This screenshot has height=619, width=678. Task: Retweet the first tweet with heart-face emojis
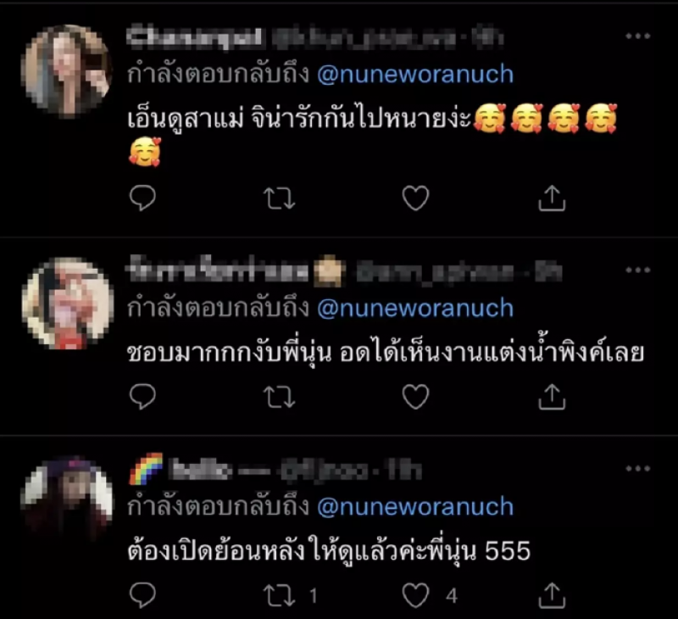pyautogui.click(x=280, y=198)
